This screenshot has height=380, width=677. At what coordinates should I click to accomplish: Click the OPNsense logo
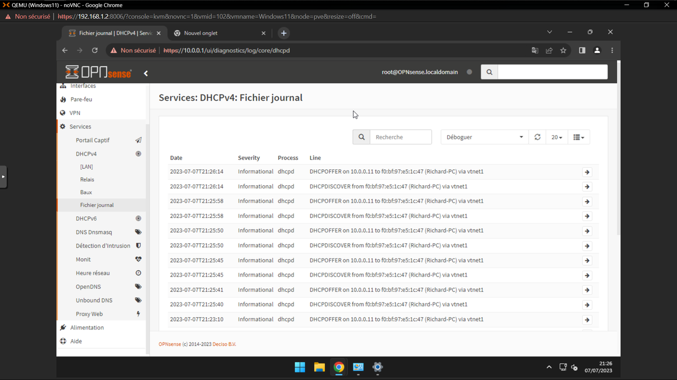coord(98,72)
